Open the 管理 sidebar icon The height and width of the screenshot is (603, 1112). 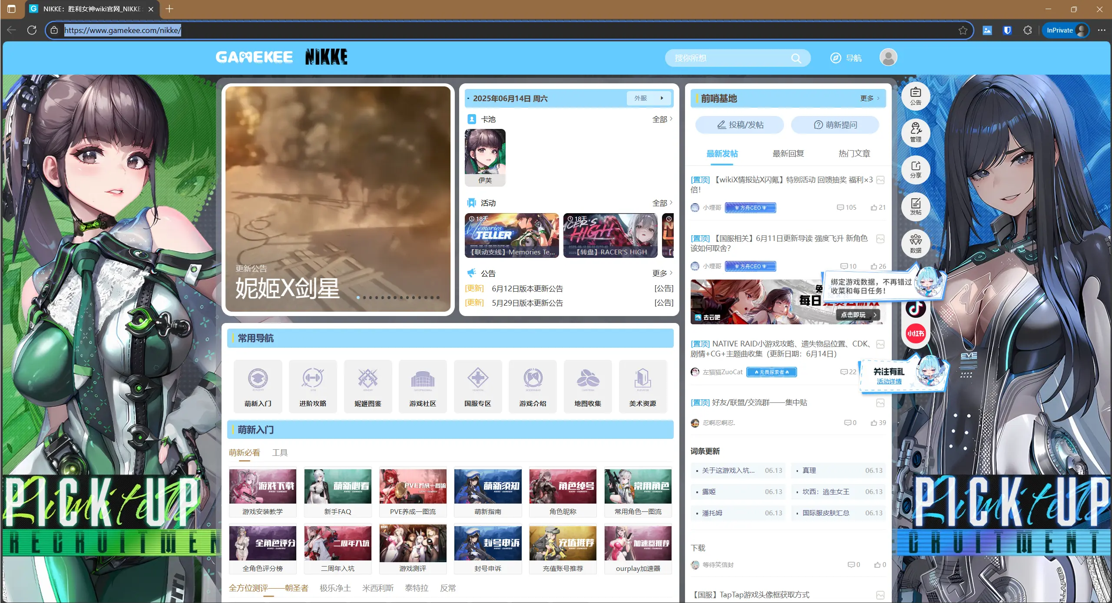tap(915, 132)
